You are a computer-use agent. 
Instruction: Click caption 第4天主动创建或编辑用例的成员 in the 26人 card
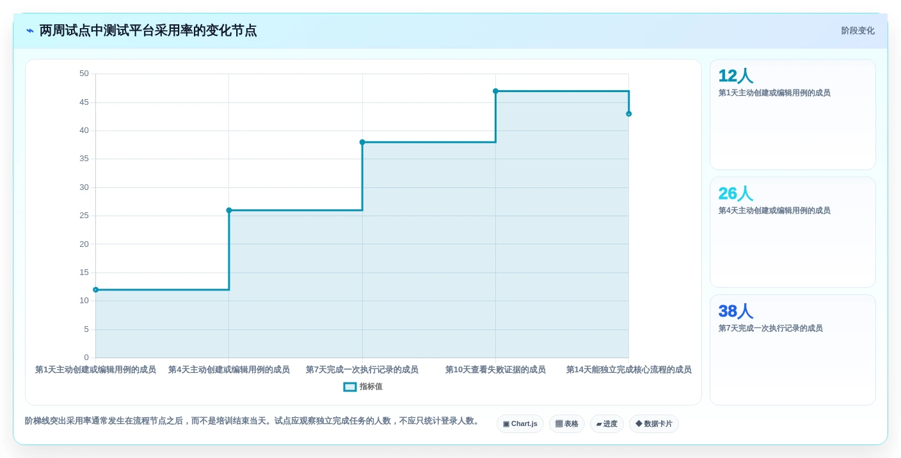tap(774, 210)
